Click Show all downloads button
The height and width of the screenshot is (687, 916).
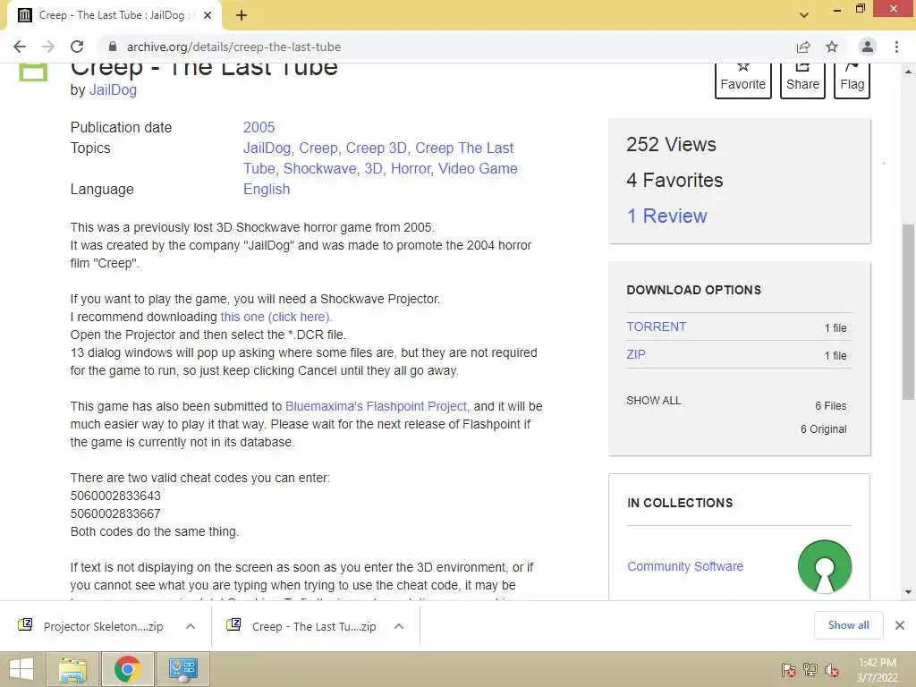[x=848, y=625]
